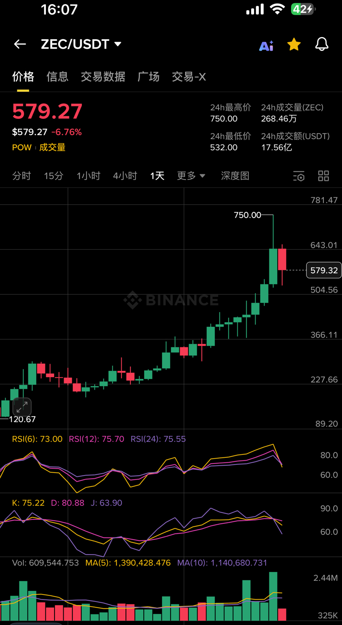Image resolution: width=342 pixels, height=625 pixels.
Task: Open price alert bell icon
Action: click(x=322, y=44)
